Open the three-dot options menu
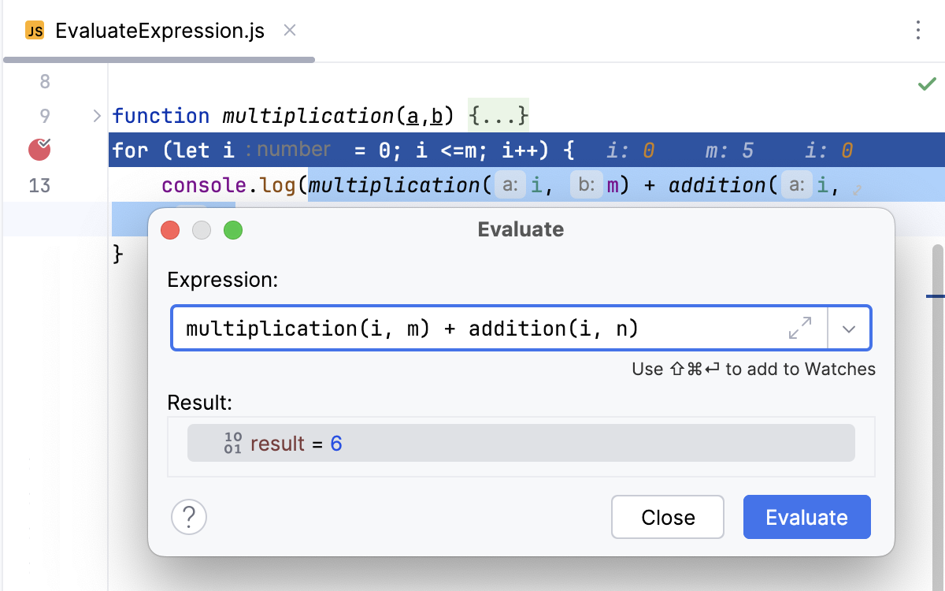This screenshot has width=945, height=591. [917, 30]
